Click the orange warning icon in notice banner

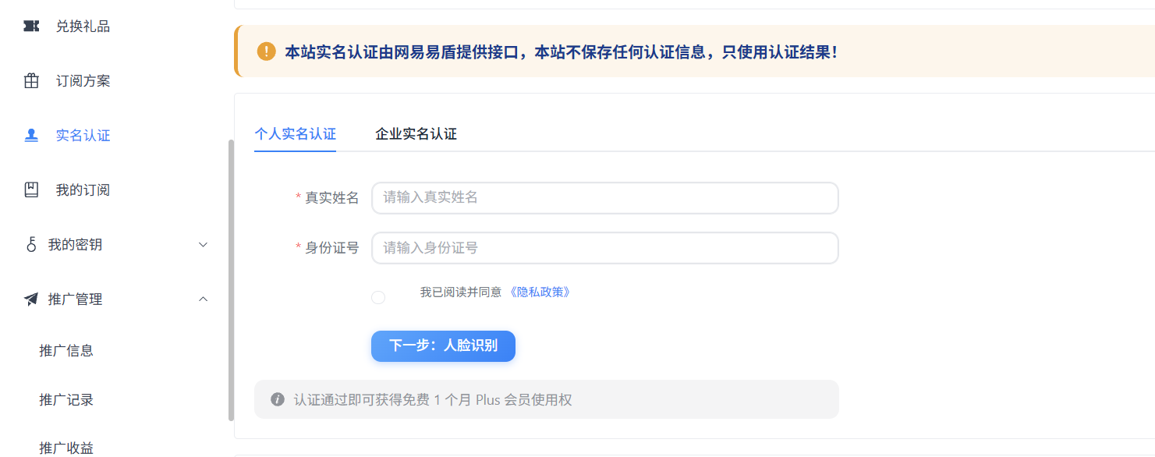click(x=266, y=51)
